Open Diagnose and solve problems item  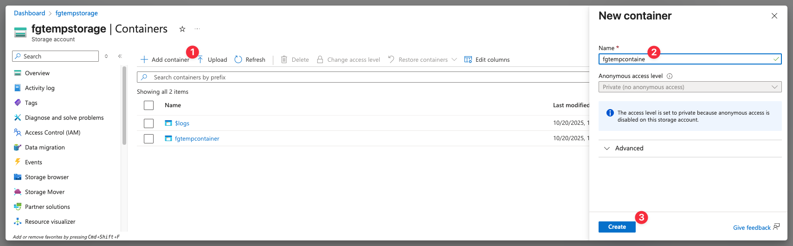click(x=64, y=117)
